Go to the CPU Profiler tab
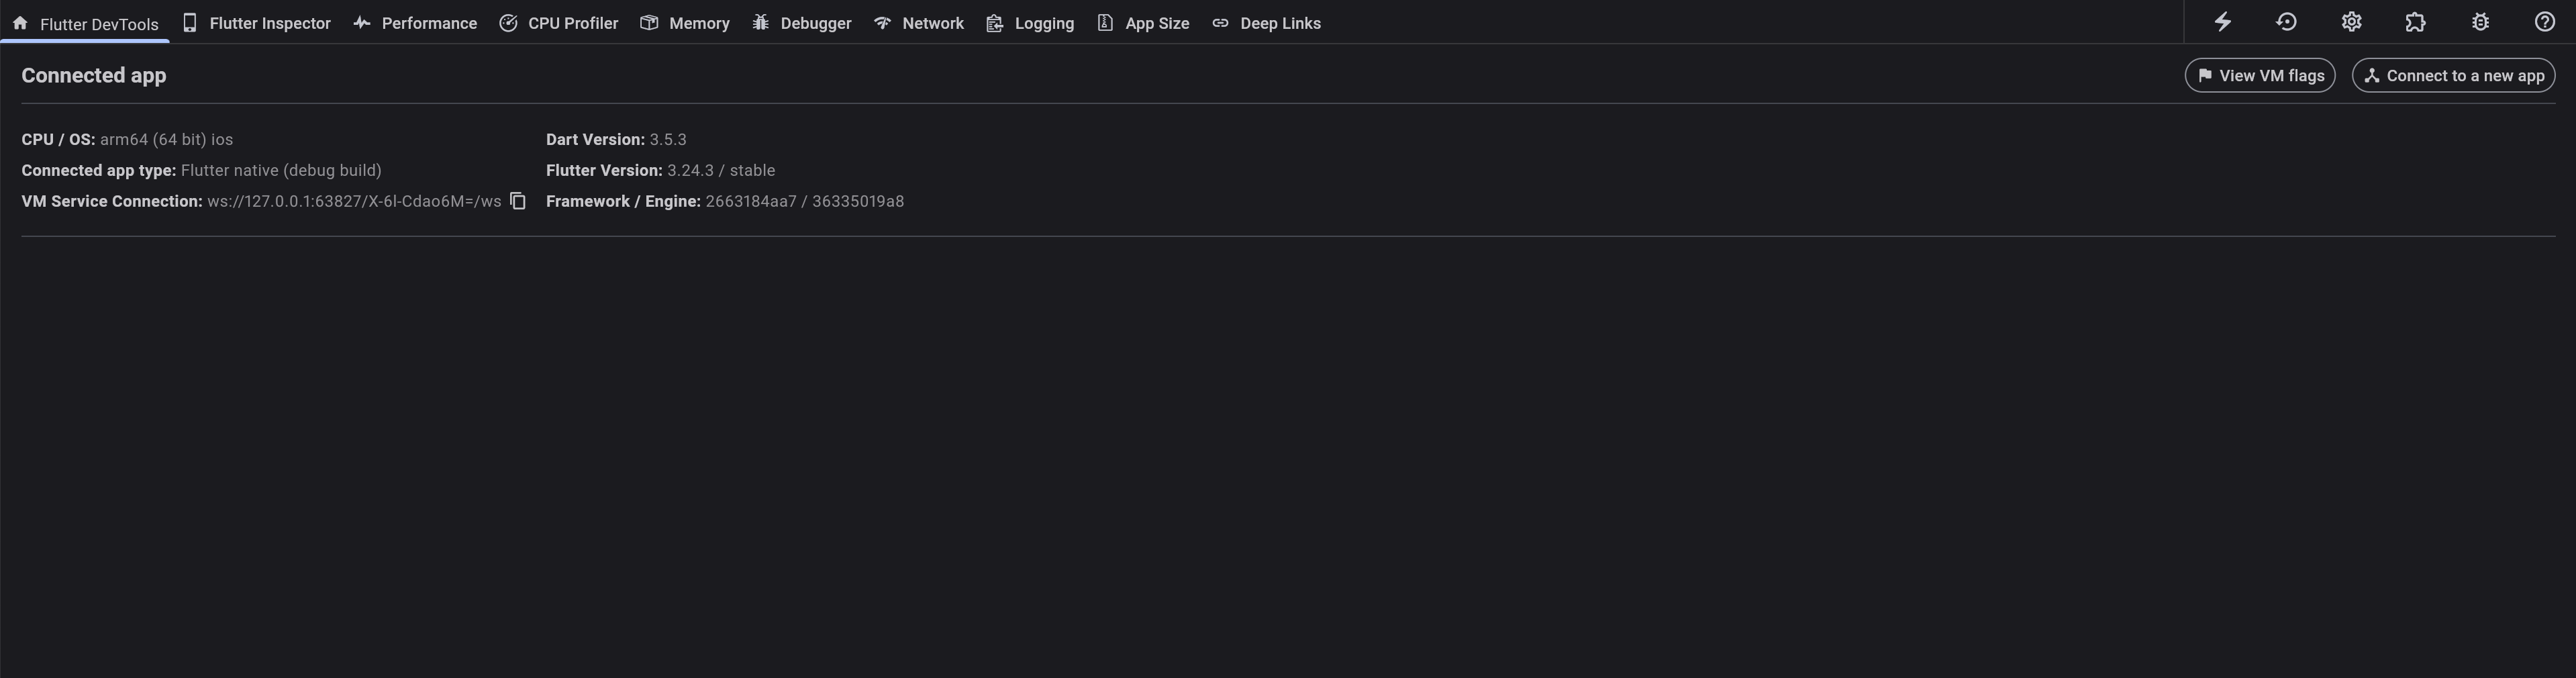Screen dimensions: 2576x678 559,23
